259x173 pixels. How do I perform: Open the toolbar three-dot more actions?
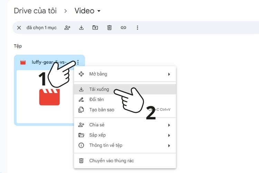tap(137, 27)
